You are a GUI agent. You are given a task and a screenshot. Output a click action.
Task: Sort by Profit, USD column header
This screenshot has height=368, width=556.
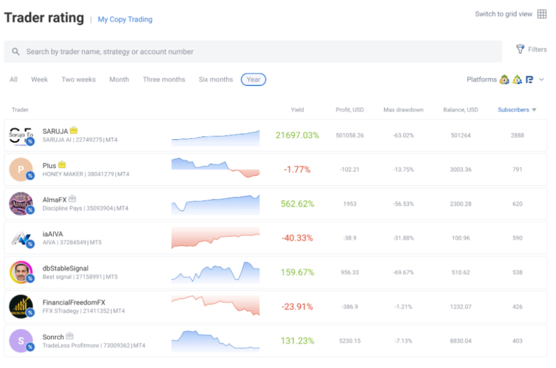349,110
